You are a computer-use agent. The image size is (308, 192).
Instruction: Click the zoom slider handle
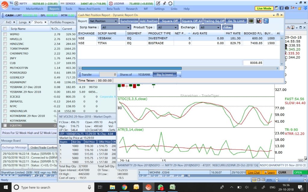pos(289,180)
